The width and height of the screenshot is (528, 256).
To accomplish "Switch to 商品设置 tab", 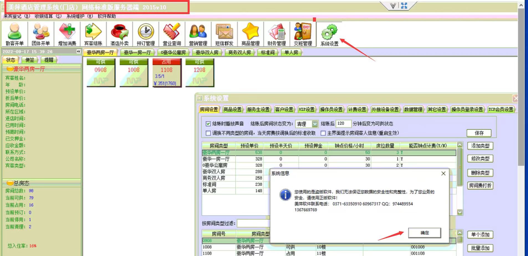I will [x=232, y=110].
